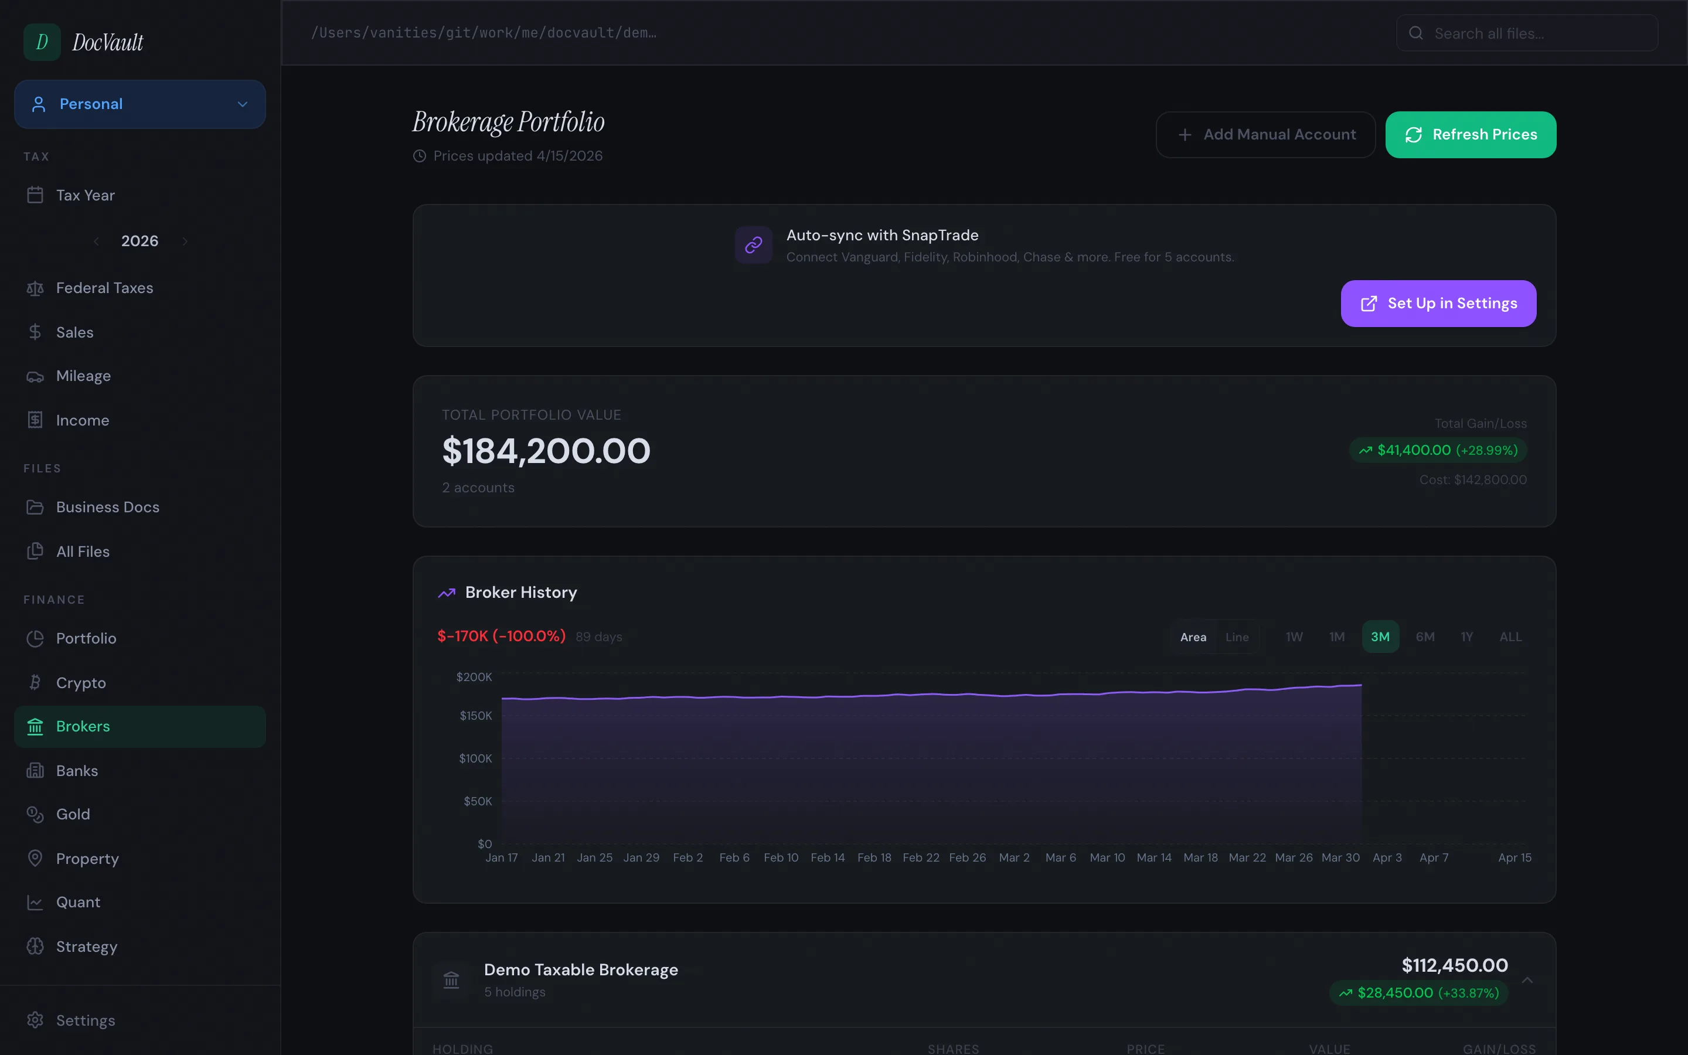1688x1055 pixels.
Task: Click the SnapTrade purple link icon
Action: tap(753, 245)
